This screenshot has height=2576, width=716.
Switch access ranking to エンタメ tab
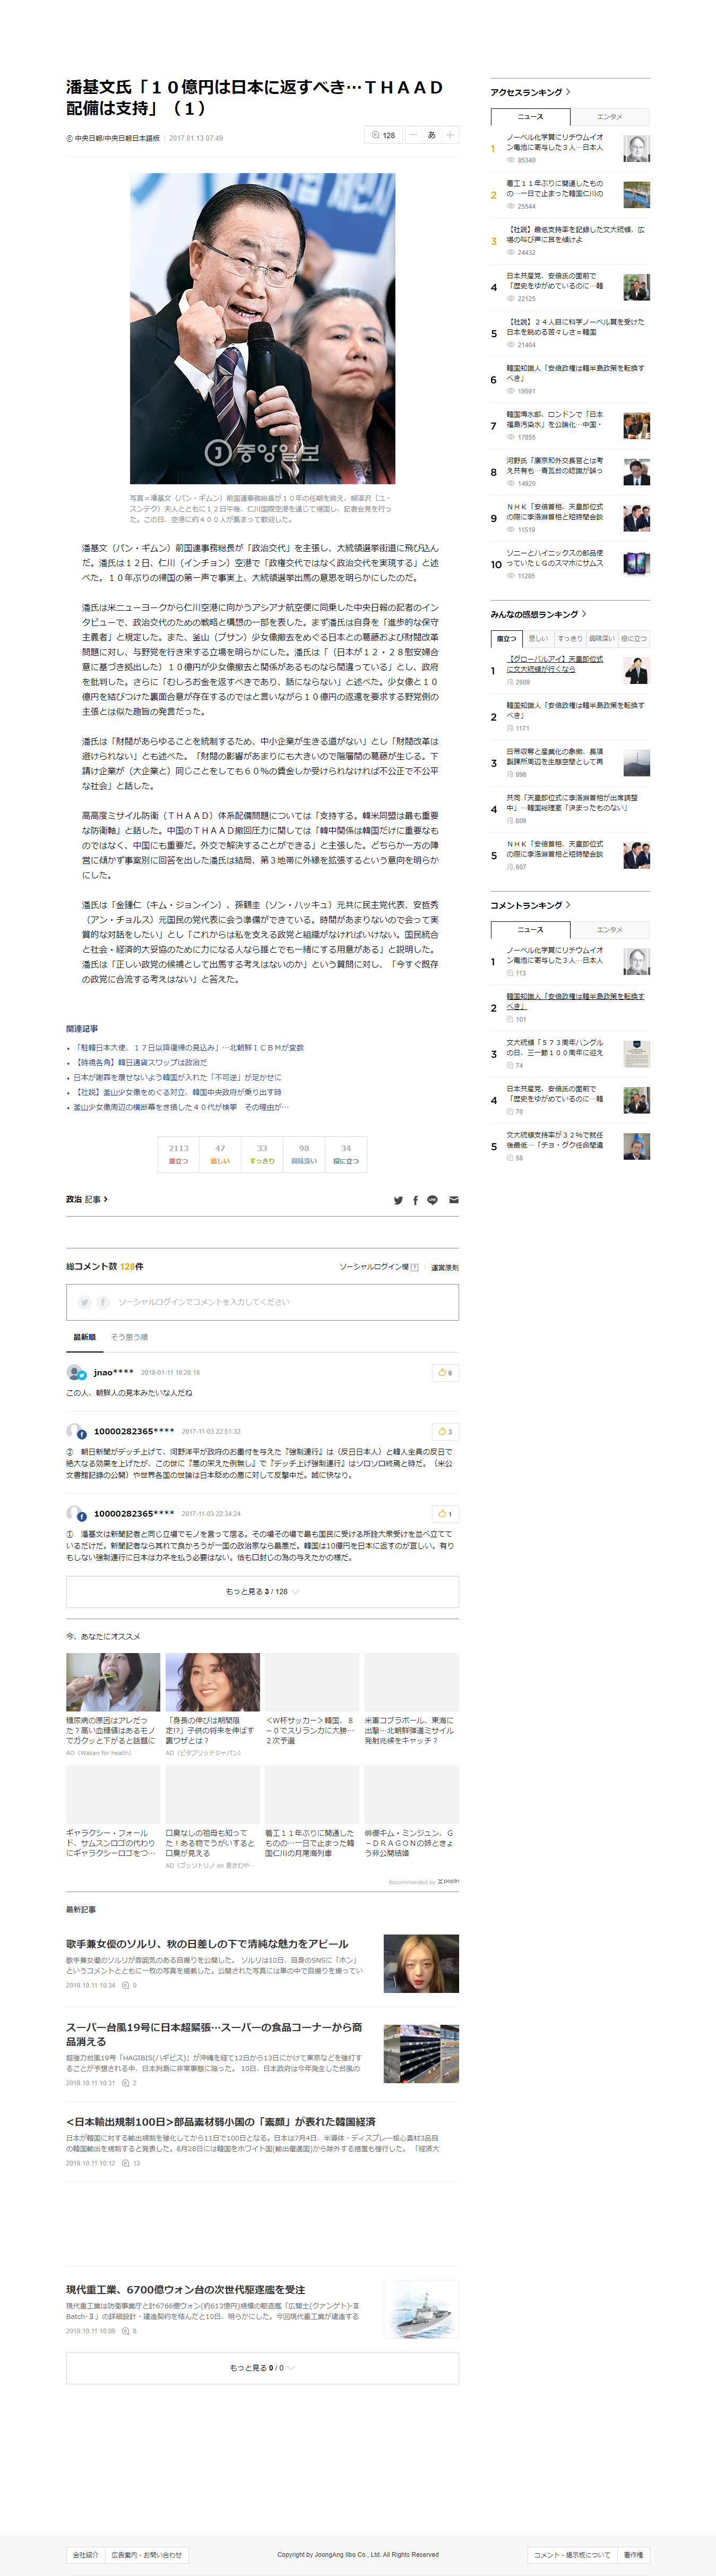[x=609, y=117]
